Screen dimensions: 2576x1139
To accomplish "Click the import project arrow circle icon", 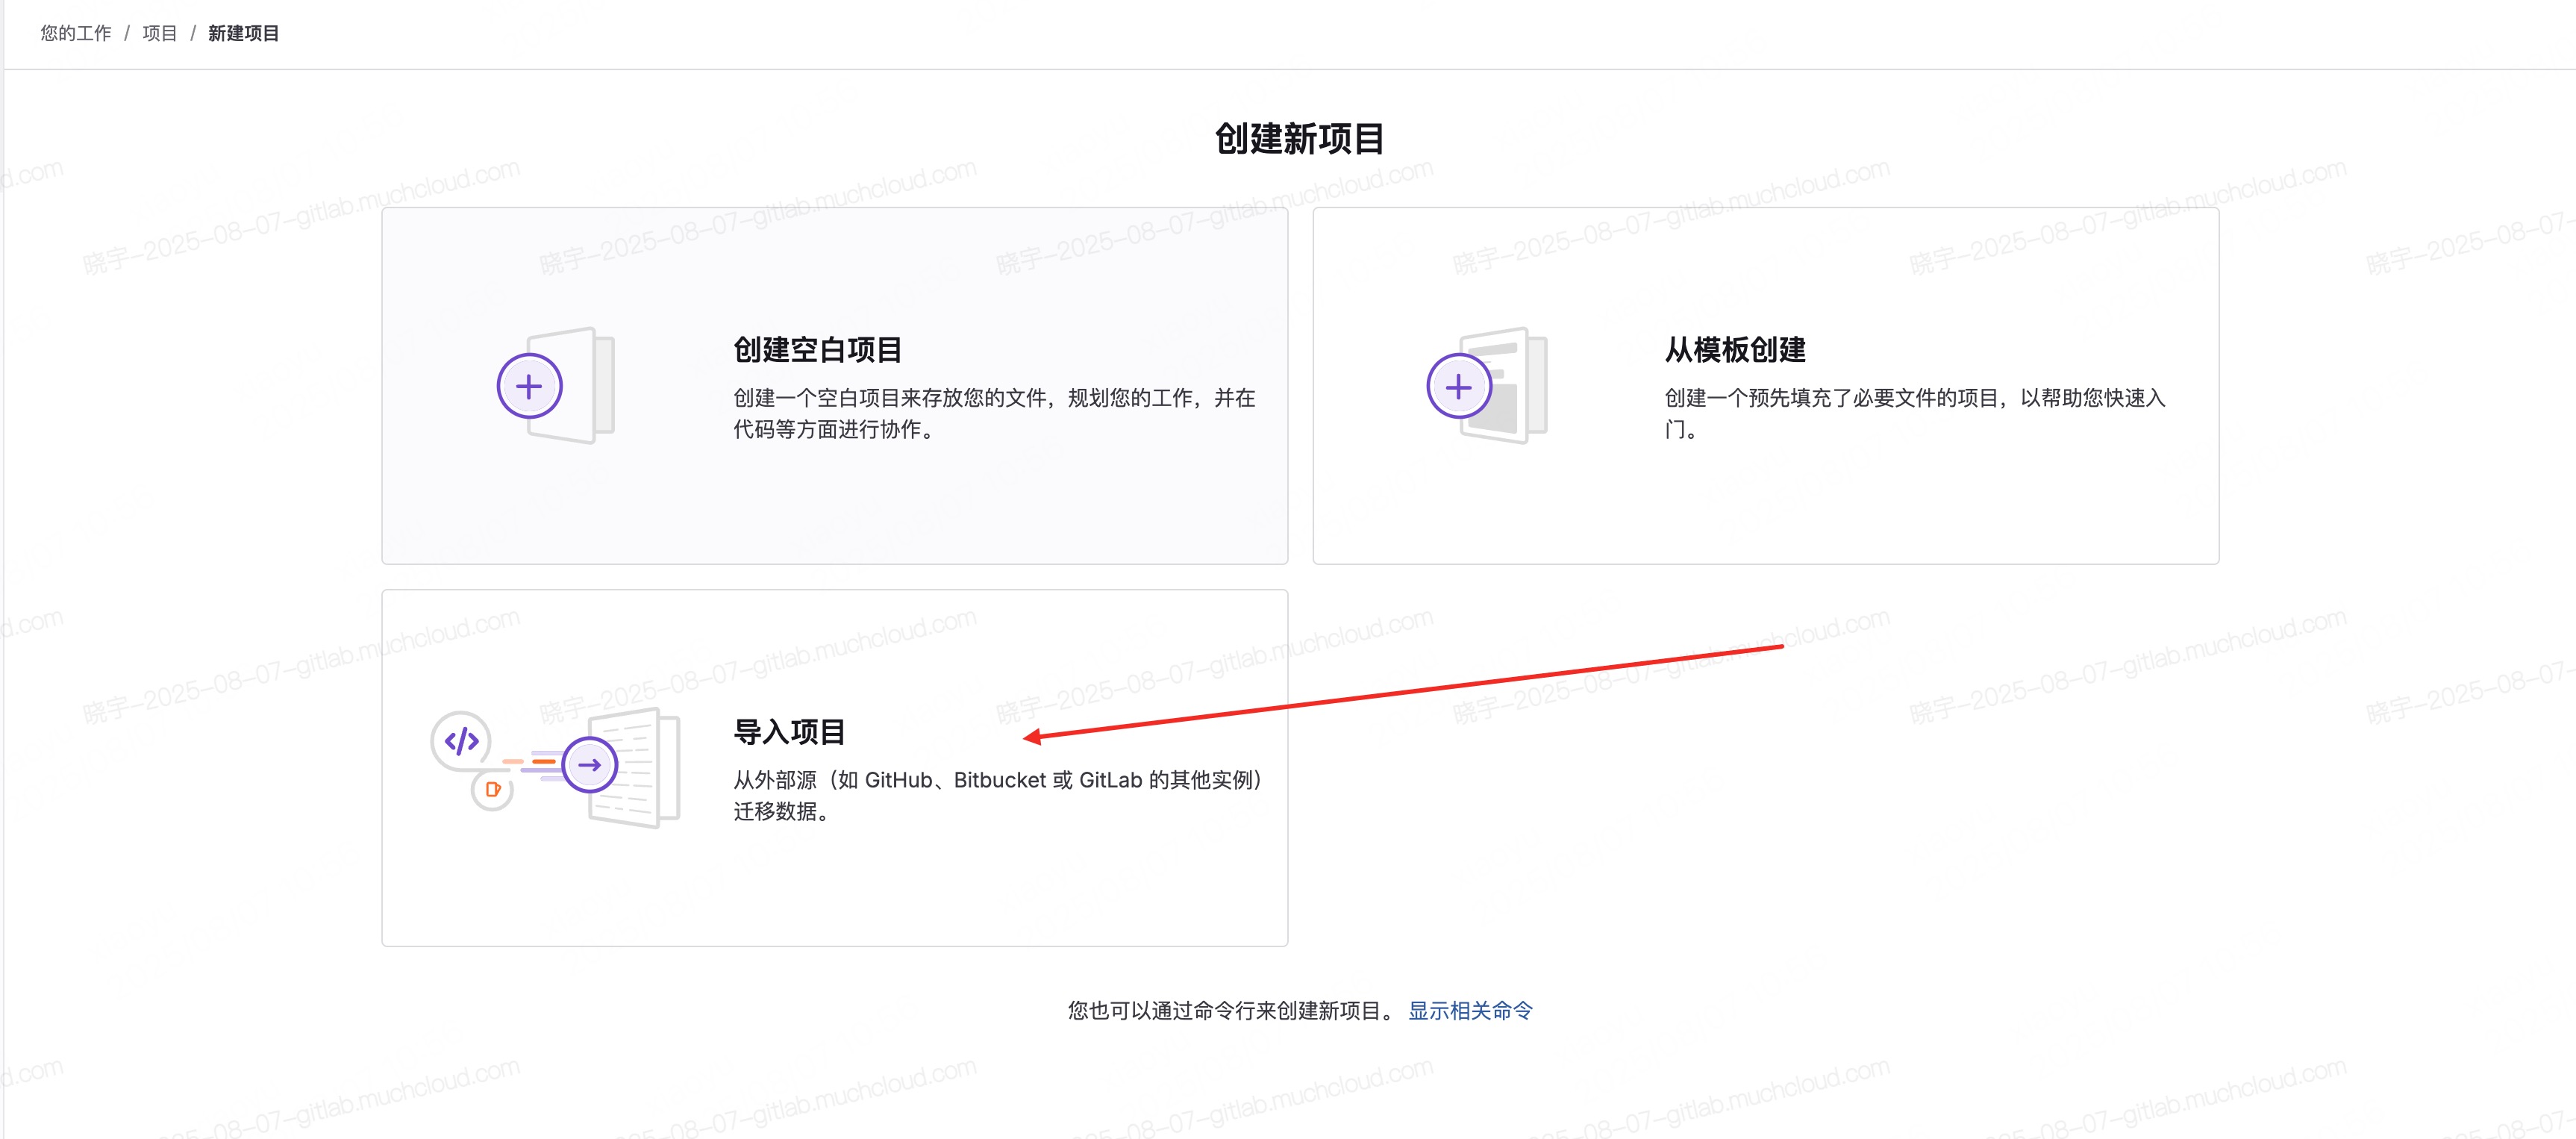I will pos(589,765).
